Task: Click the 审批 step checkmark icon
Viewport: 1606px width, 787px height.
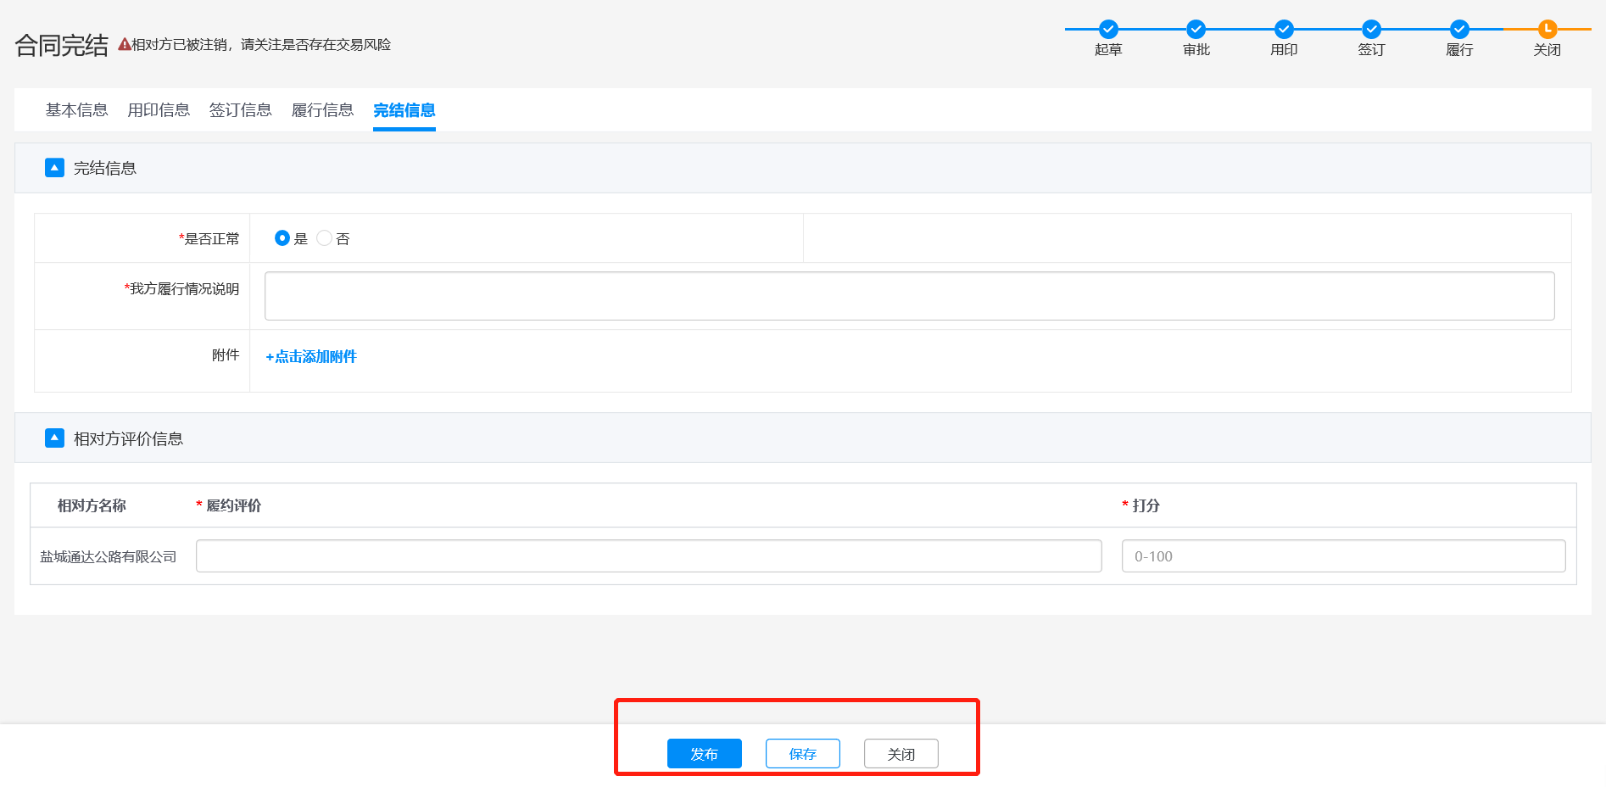Action: coord(1196,29)
